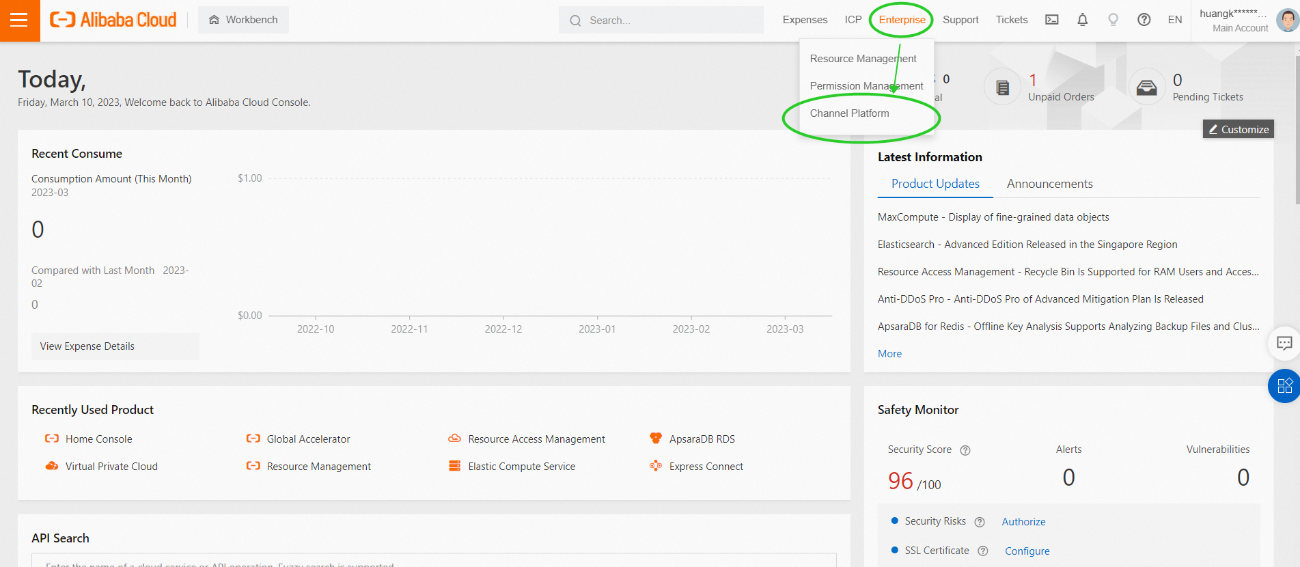Select Permission Management from Enterprise dropdown

(866, 86)
